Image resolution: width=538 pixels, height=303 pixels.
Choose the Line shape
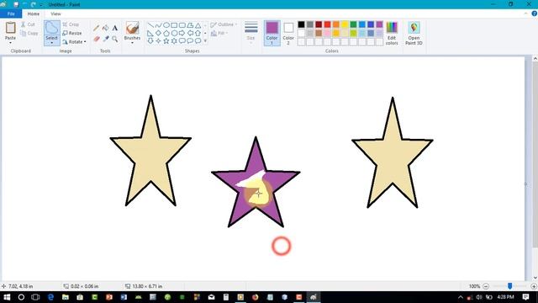150,25
